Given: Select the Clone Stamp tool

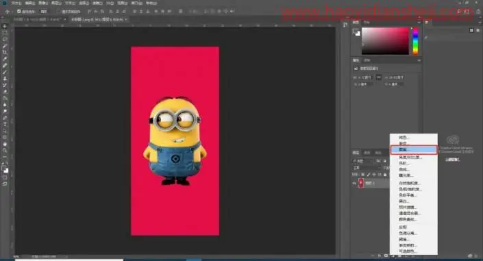Looking at the screenshot, I should point(5,78).
